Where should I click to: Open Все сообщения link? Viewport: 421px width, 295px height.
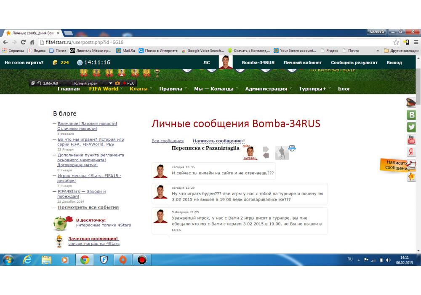point(168,141)
